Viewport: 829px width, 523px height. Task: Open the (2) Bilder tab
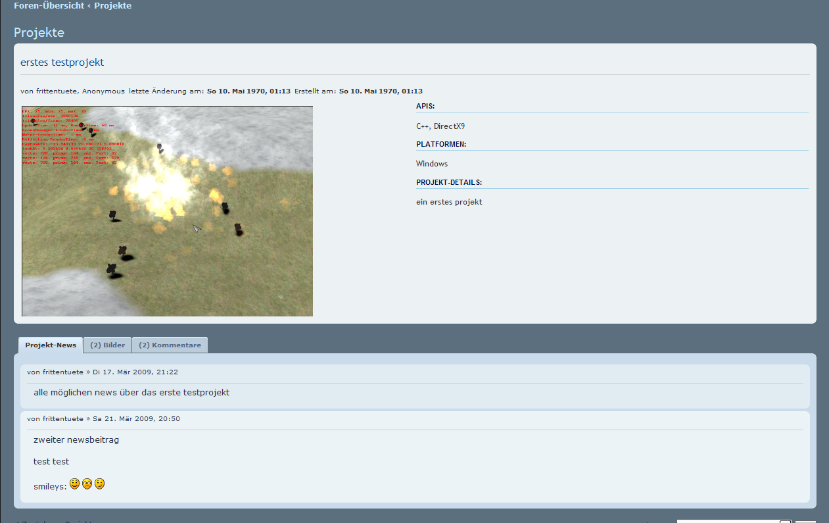coord(107,345)
